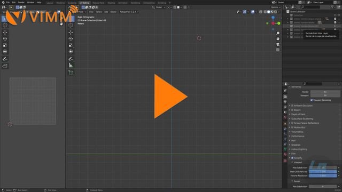Enable the Ambient Occlusion checkbox
This screenshot has width=342, height=192.
coord(292,106)
